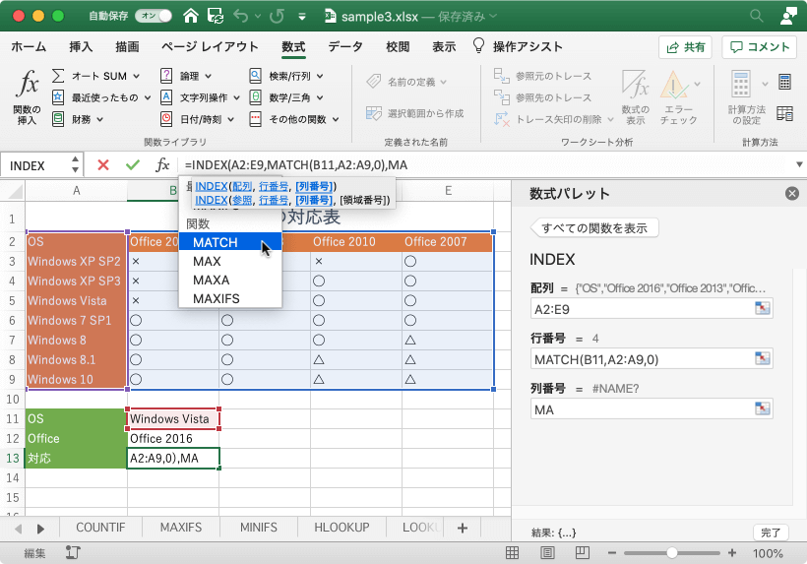The height and width of the screenshot is (564, 807).
Task: Open the 校閲 tab
Action: 398,47
